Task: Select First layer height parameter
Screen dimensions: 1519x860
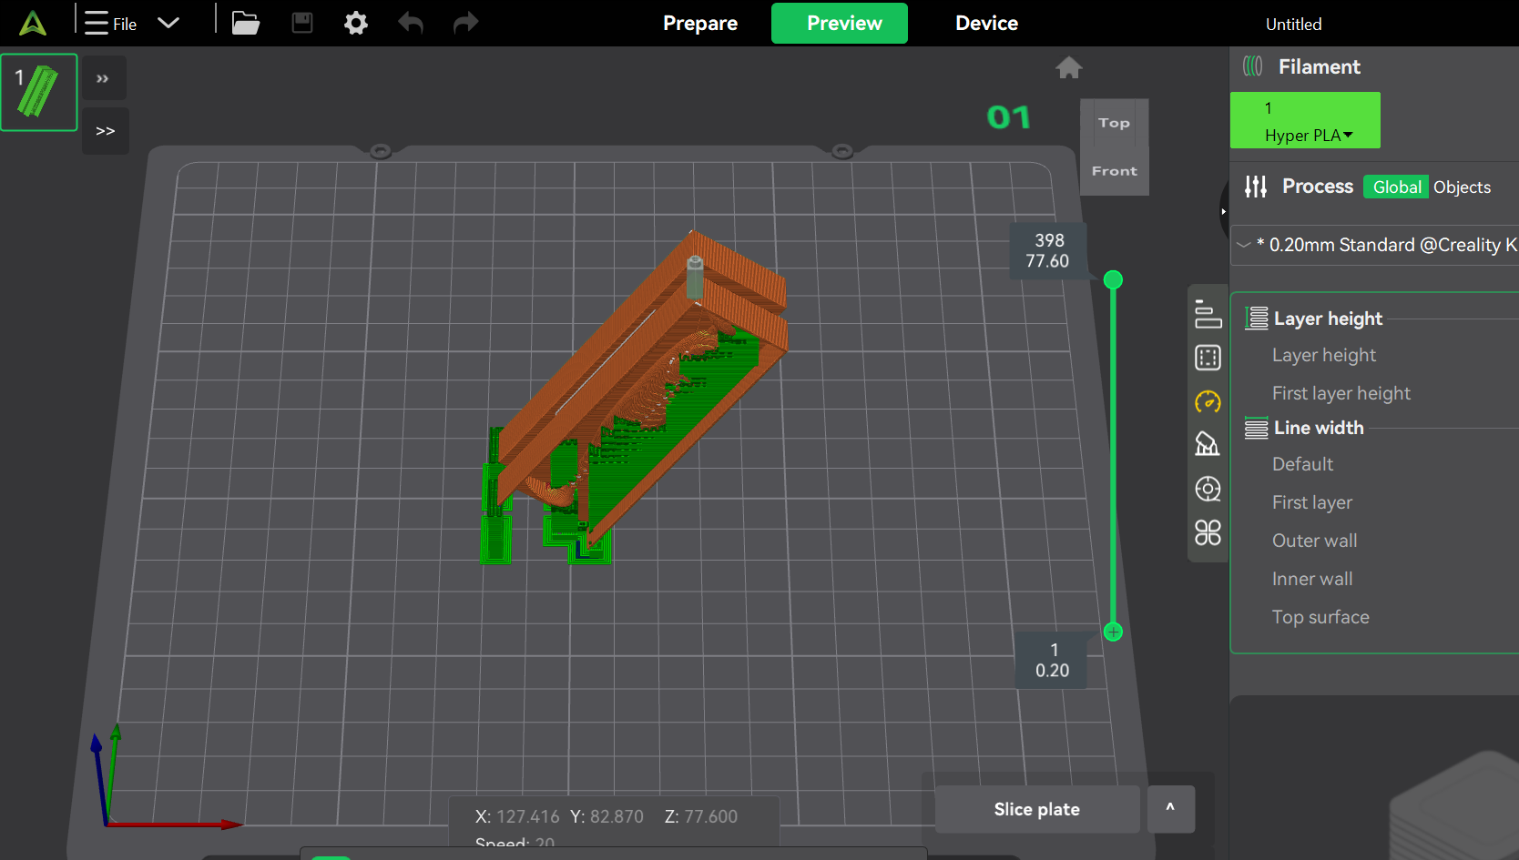Action: click(x=1341, y=393)
